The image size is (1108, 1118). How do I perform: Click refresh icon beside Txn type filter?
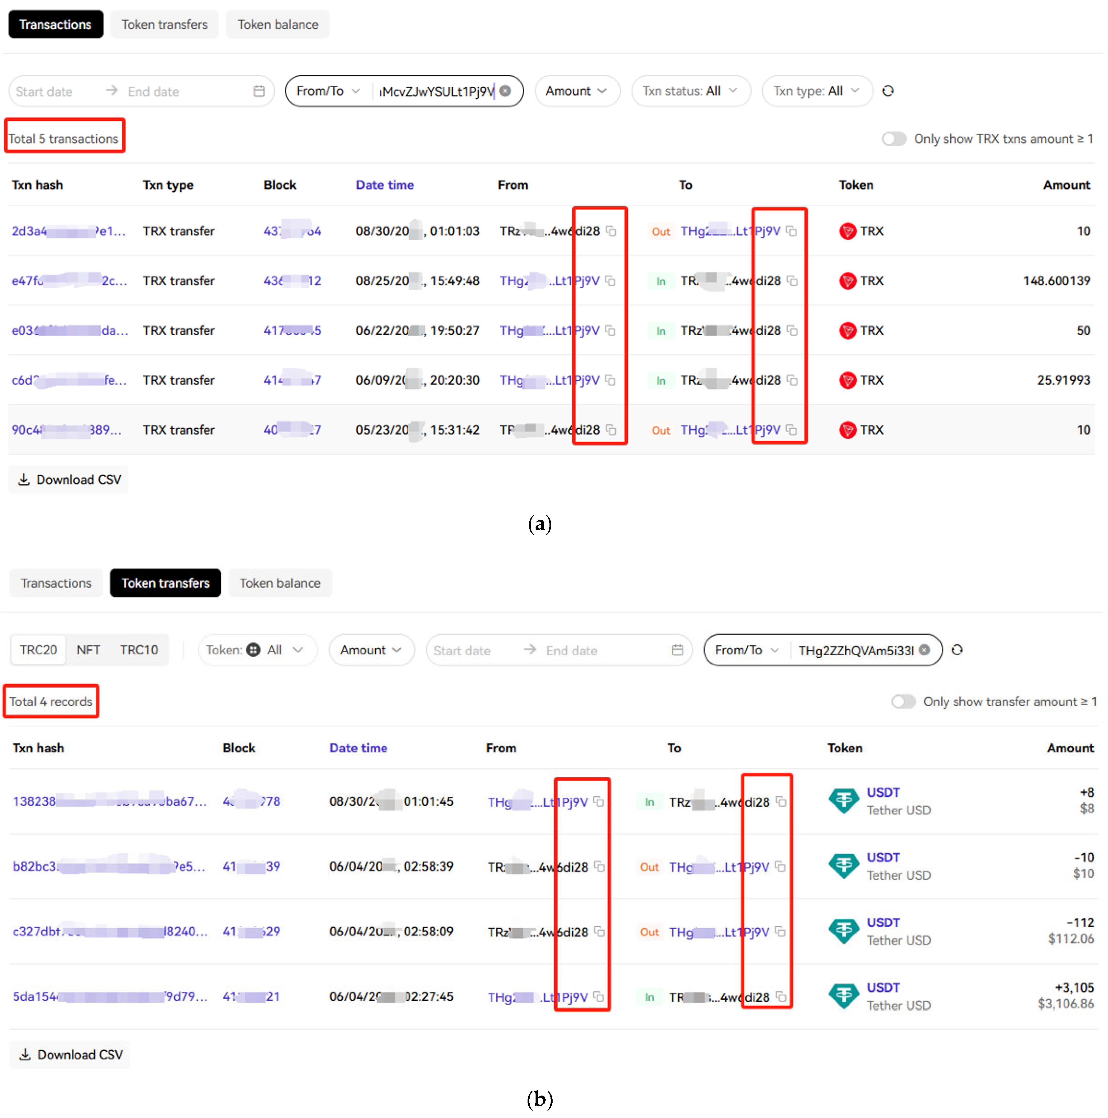(x=888, y=91)
